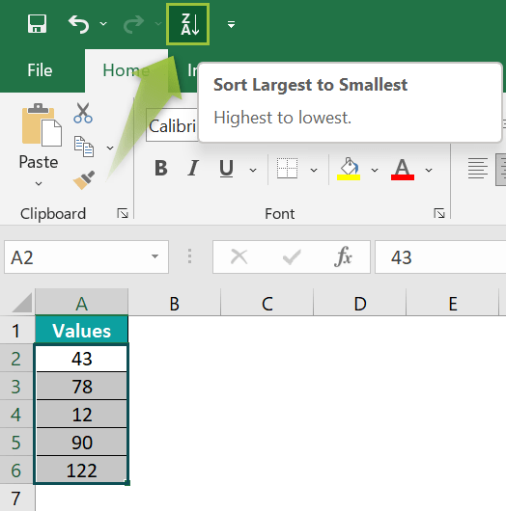Image resolution: width=506 pixels, height=511 pixels.
Task: Click the Values header cell
Action: (x=82, y=330)
